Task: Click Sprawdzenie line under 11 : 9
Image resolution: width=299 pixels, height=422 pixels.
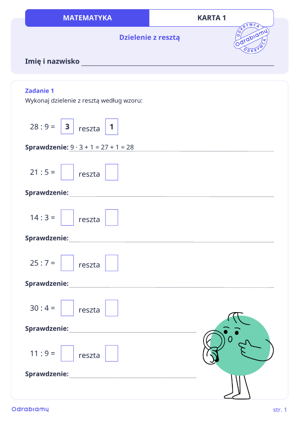Action: tap(132, 375)
